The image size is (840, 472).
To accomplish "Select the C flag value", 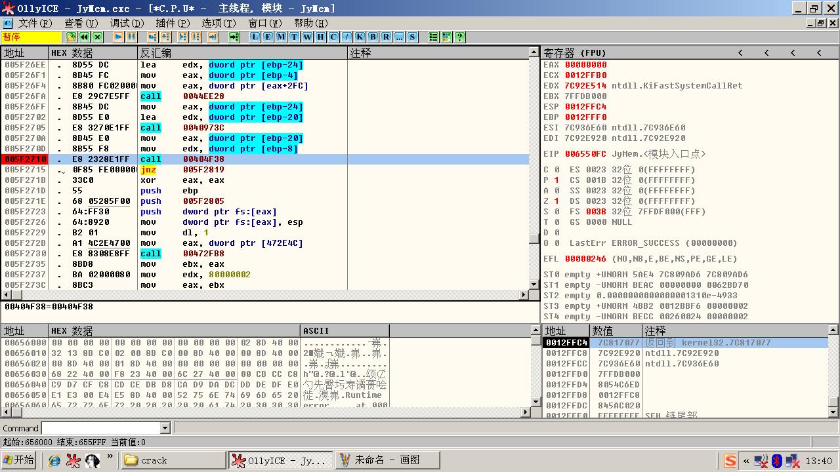I will coord(556,170).
